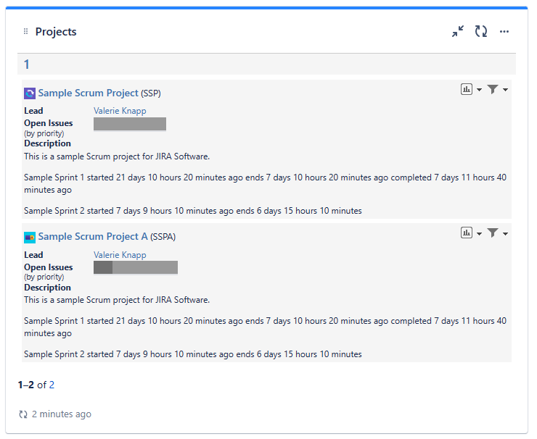
Task: Click the SSP open issues priority bar
Action: point(130,124)
